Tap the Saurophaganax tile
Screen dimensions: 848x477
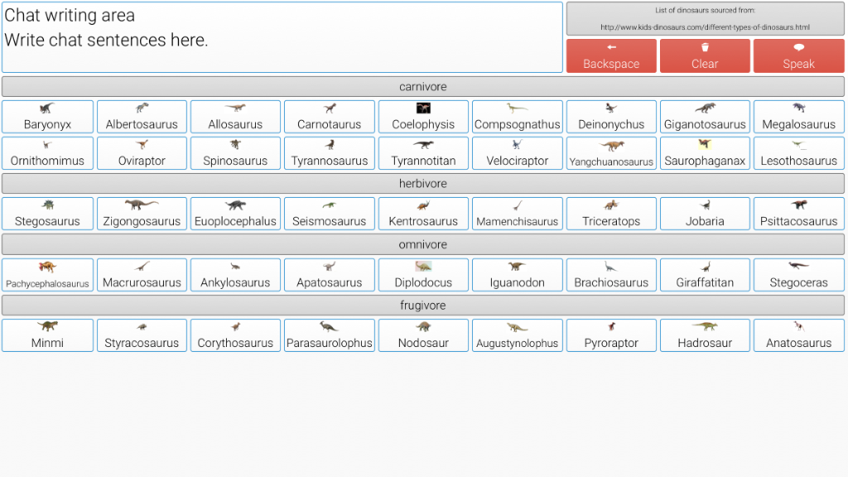[x=705, y=153]
